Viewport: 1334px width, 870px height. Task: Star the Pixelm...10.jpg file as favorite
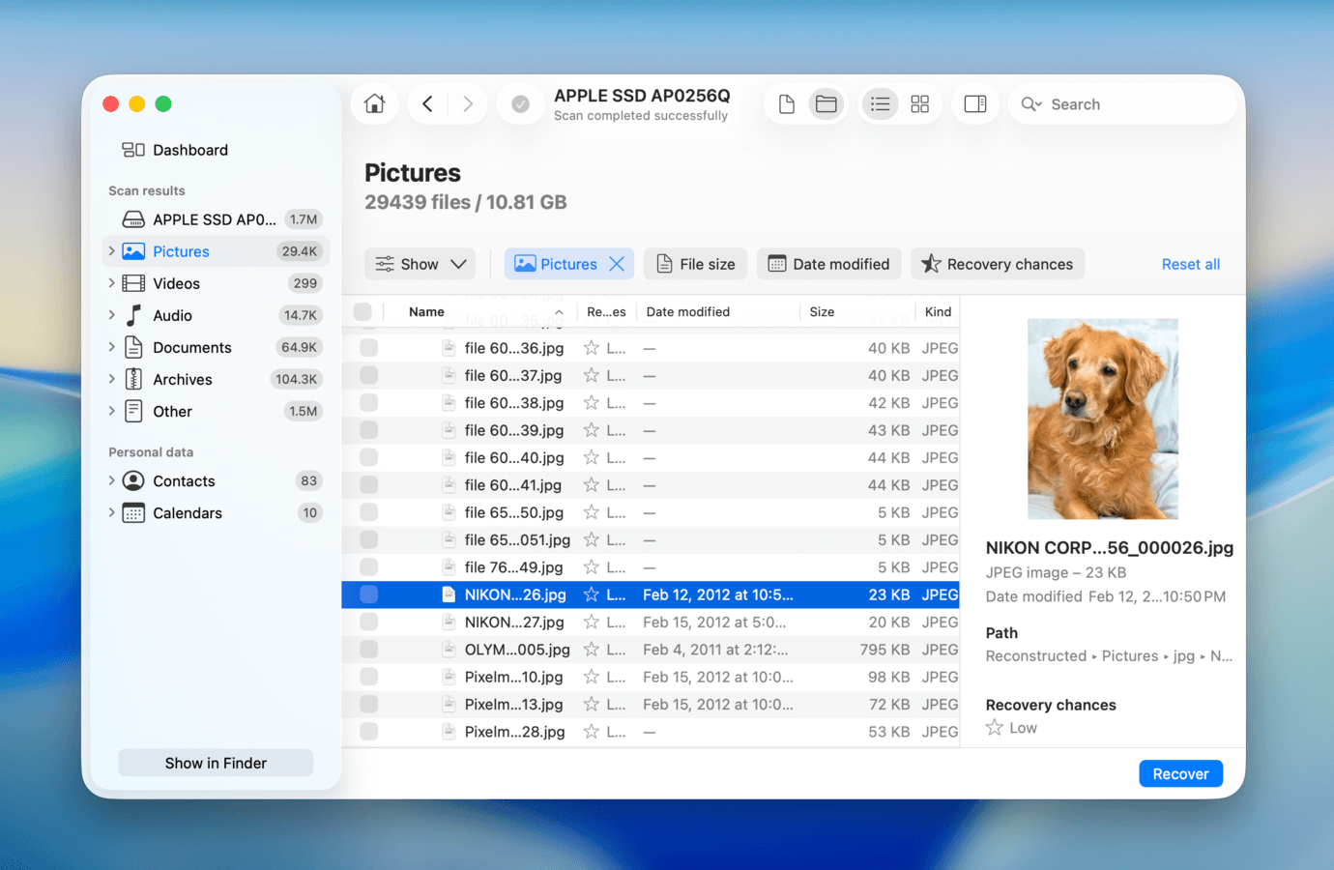tap(592, 677)
